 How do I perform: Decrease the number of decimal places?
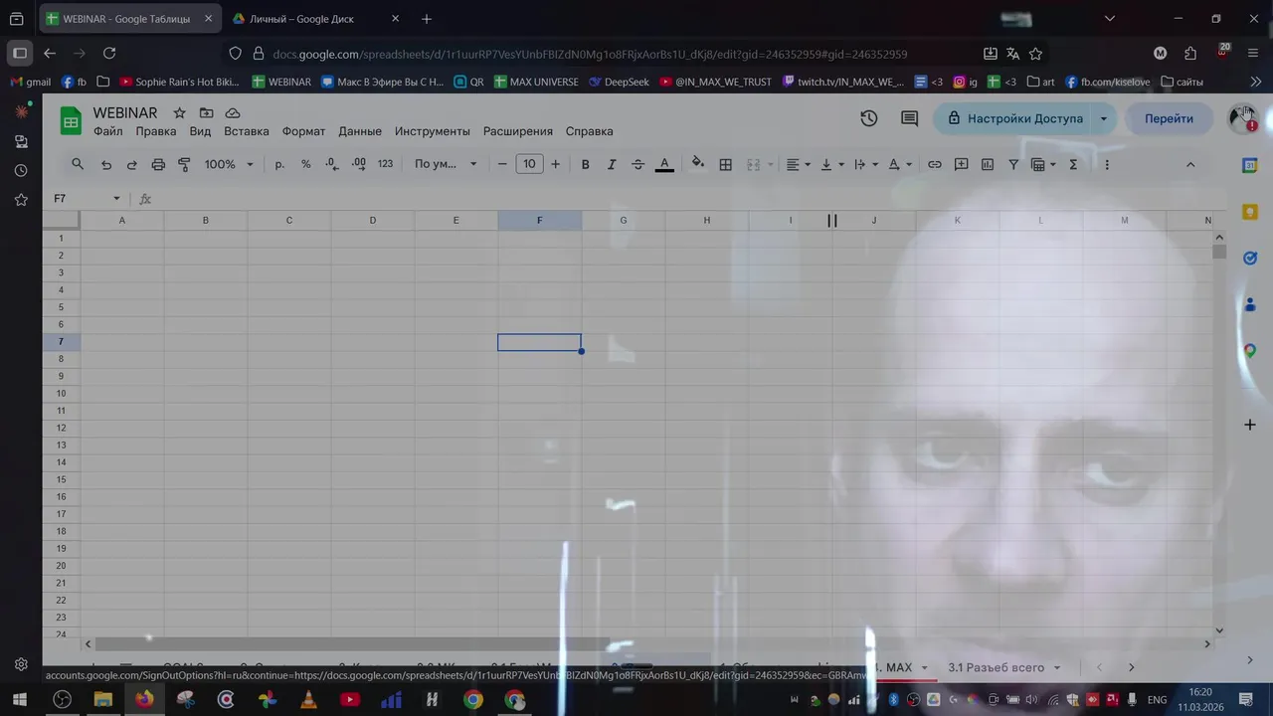[x=332, y=164]
